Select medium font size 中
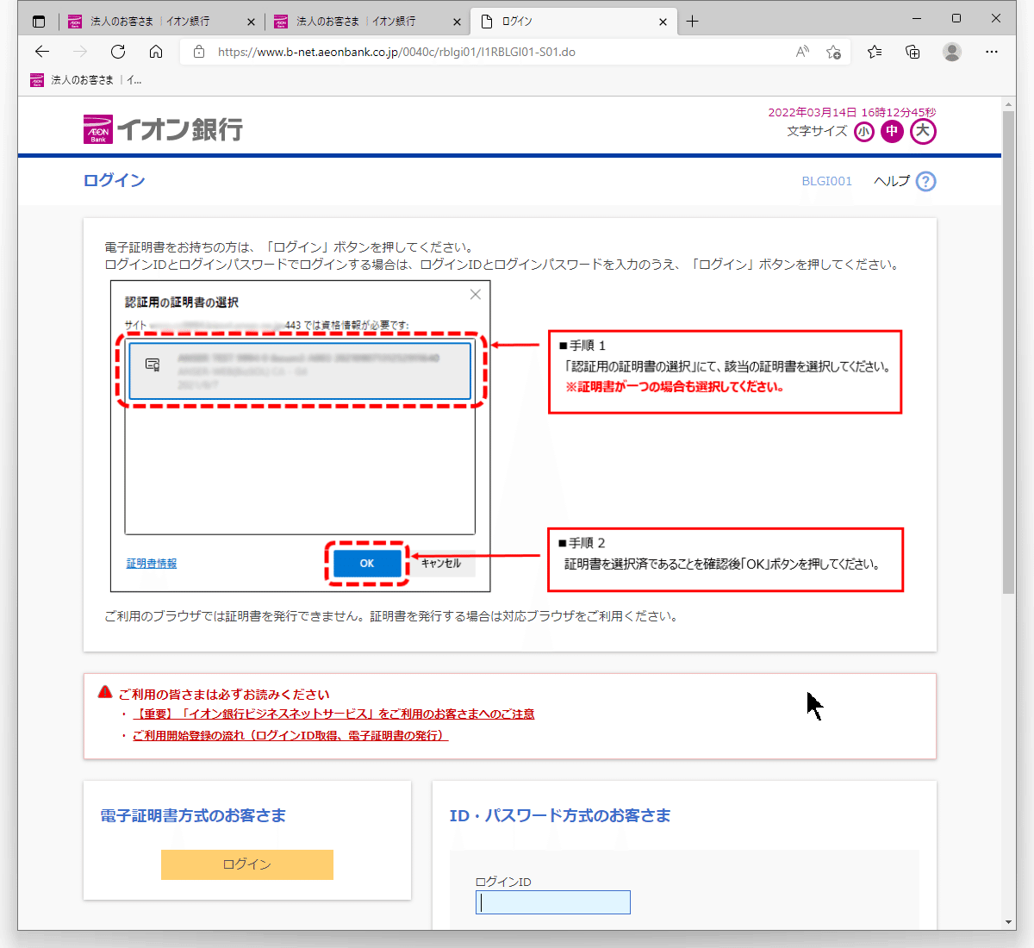This screenshot has width=1034, height=948. pos(892,131)
